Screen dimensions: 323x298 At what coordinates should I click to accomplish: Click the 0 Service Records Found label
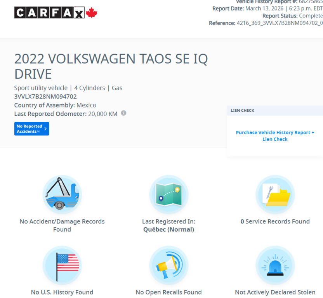[x=275, y=221]
